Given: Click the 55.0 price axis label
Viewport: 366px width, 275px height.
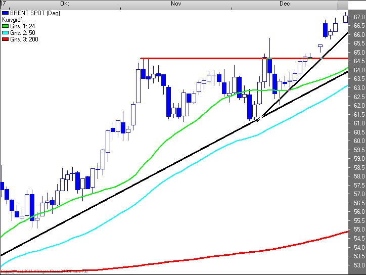Looking at the screenshot, I should 359,230.
